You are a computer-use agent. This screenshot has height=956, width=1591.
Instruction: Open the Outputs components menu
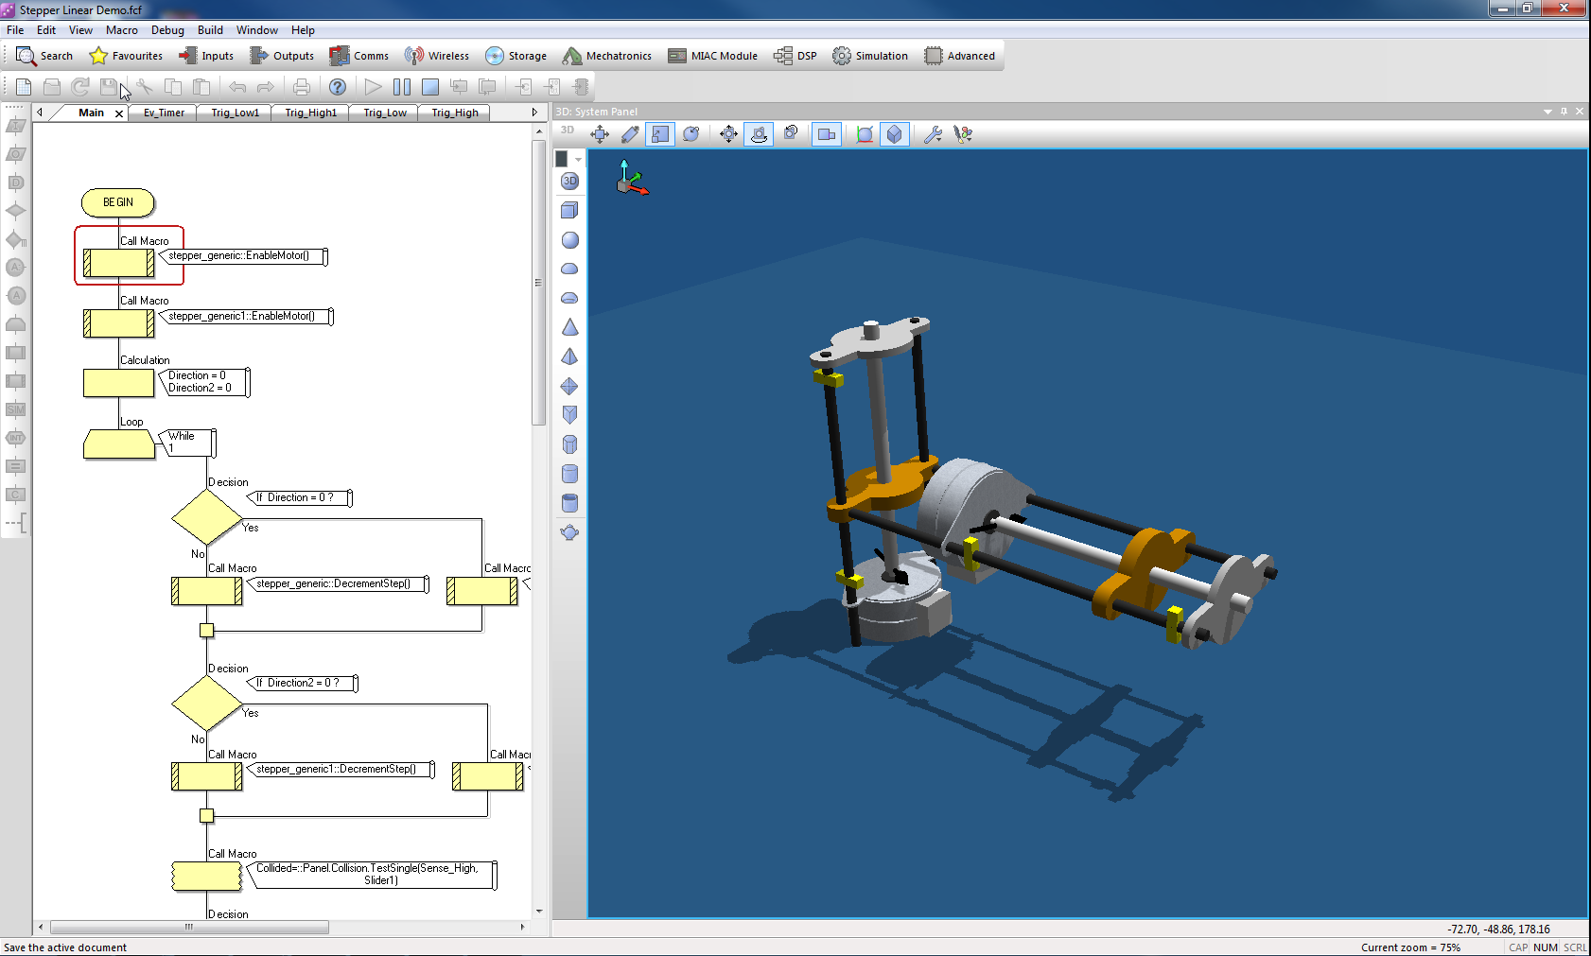click(281, 56)
